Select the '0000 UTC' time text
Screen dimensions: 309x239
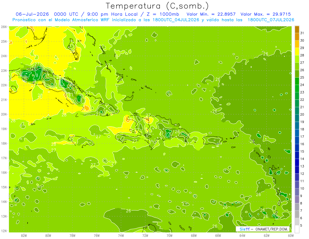point(66,14)
